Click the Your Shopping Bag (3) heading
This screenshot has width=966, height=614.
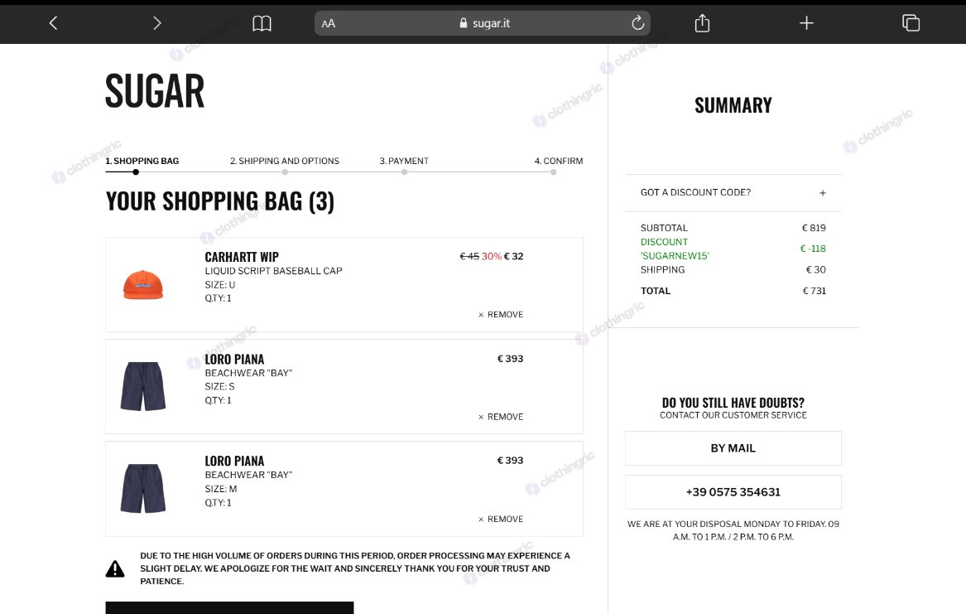(x=220, y=201)
